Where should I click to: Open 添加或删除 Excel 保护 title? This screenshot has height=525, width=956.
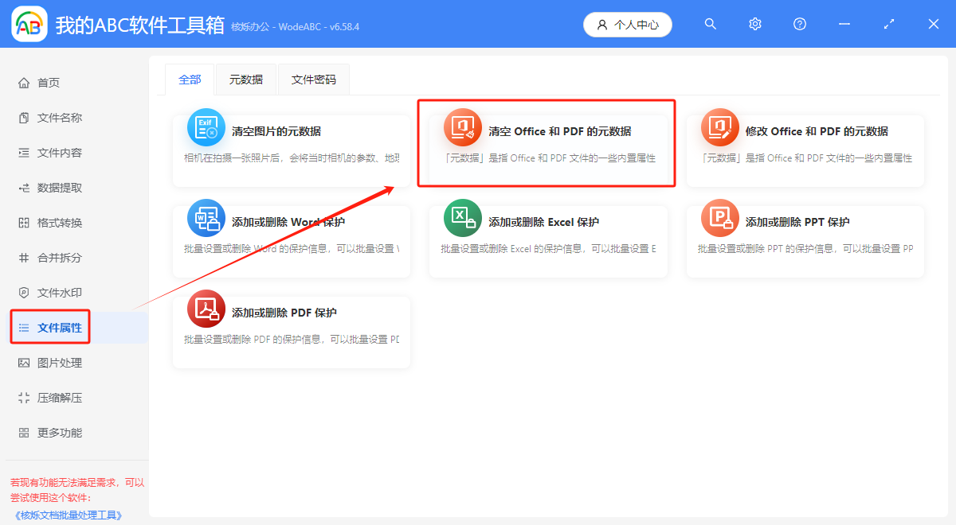click(x=544, y=222)
